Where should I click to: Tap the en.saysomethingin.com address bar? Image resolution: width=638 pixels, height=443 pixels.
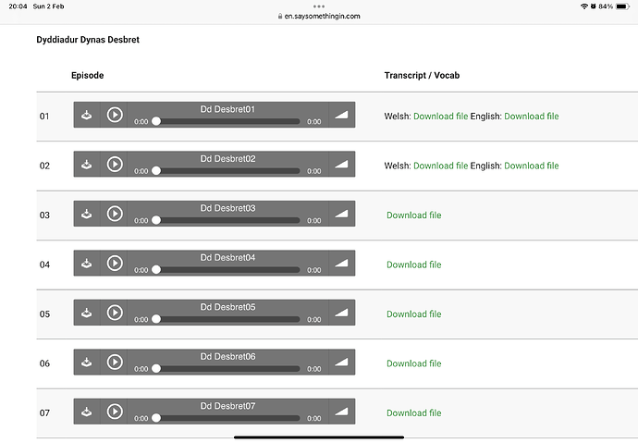(319, 17)
